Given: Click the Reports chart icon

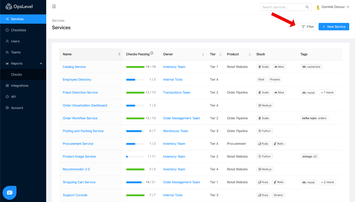Looking at the screenshot, I should 7,63.
